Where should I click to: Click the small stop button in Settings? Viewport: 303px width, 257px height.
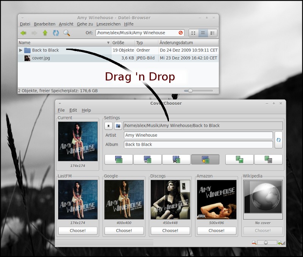(x=108, y=126)
